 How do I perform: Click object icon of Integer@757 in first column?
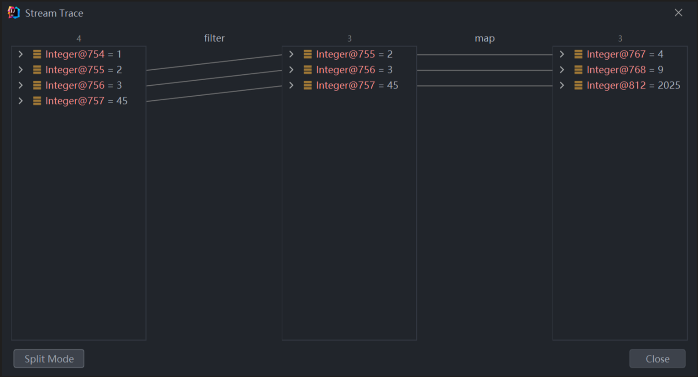click(x=37, y=101)
